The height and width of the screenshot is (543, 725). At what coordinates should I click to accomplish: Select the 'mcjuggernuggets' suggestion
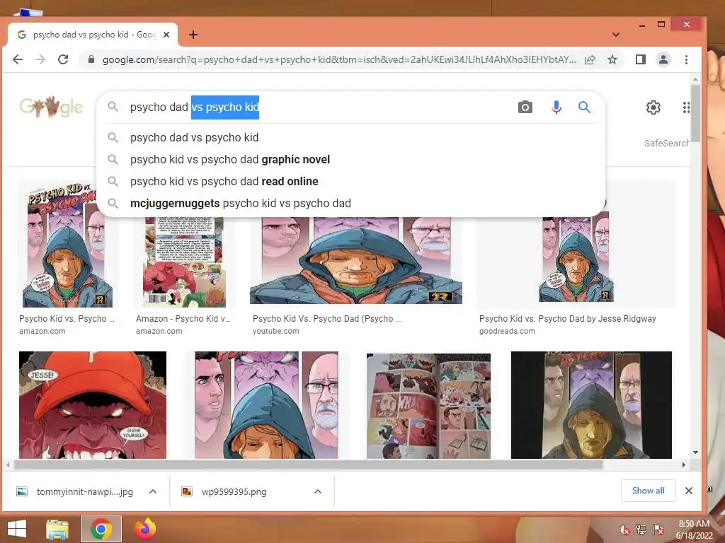point(351,203)
